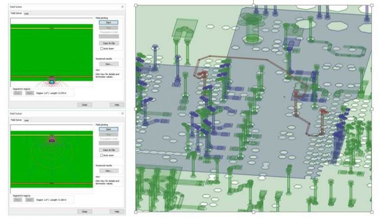Open Loss tab in the 0.070 in Field Solver dialog
This screenshot has height=218, width=380.
[x=26, y=14]
